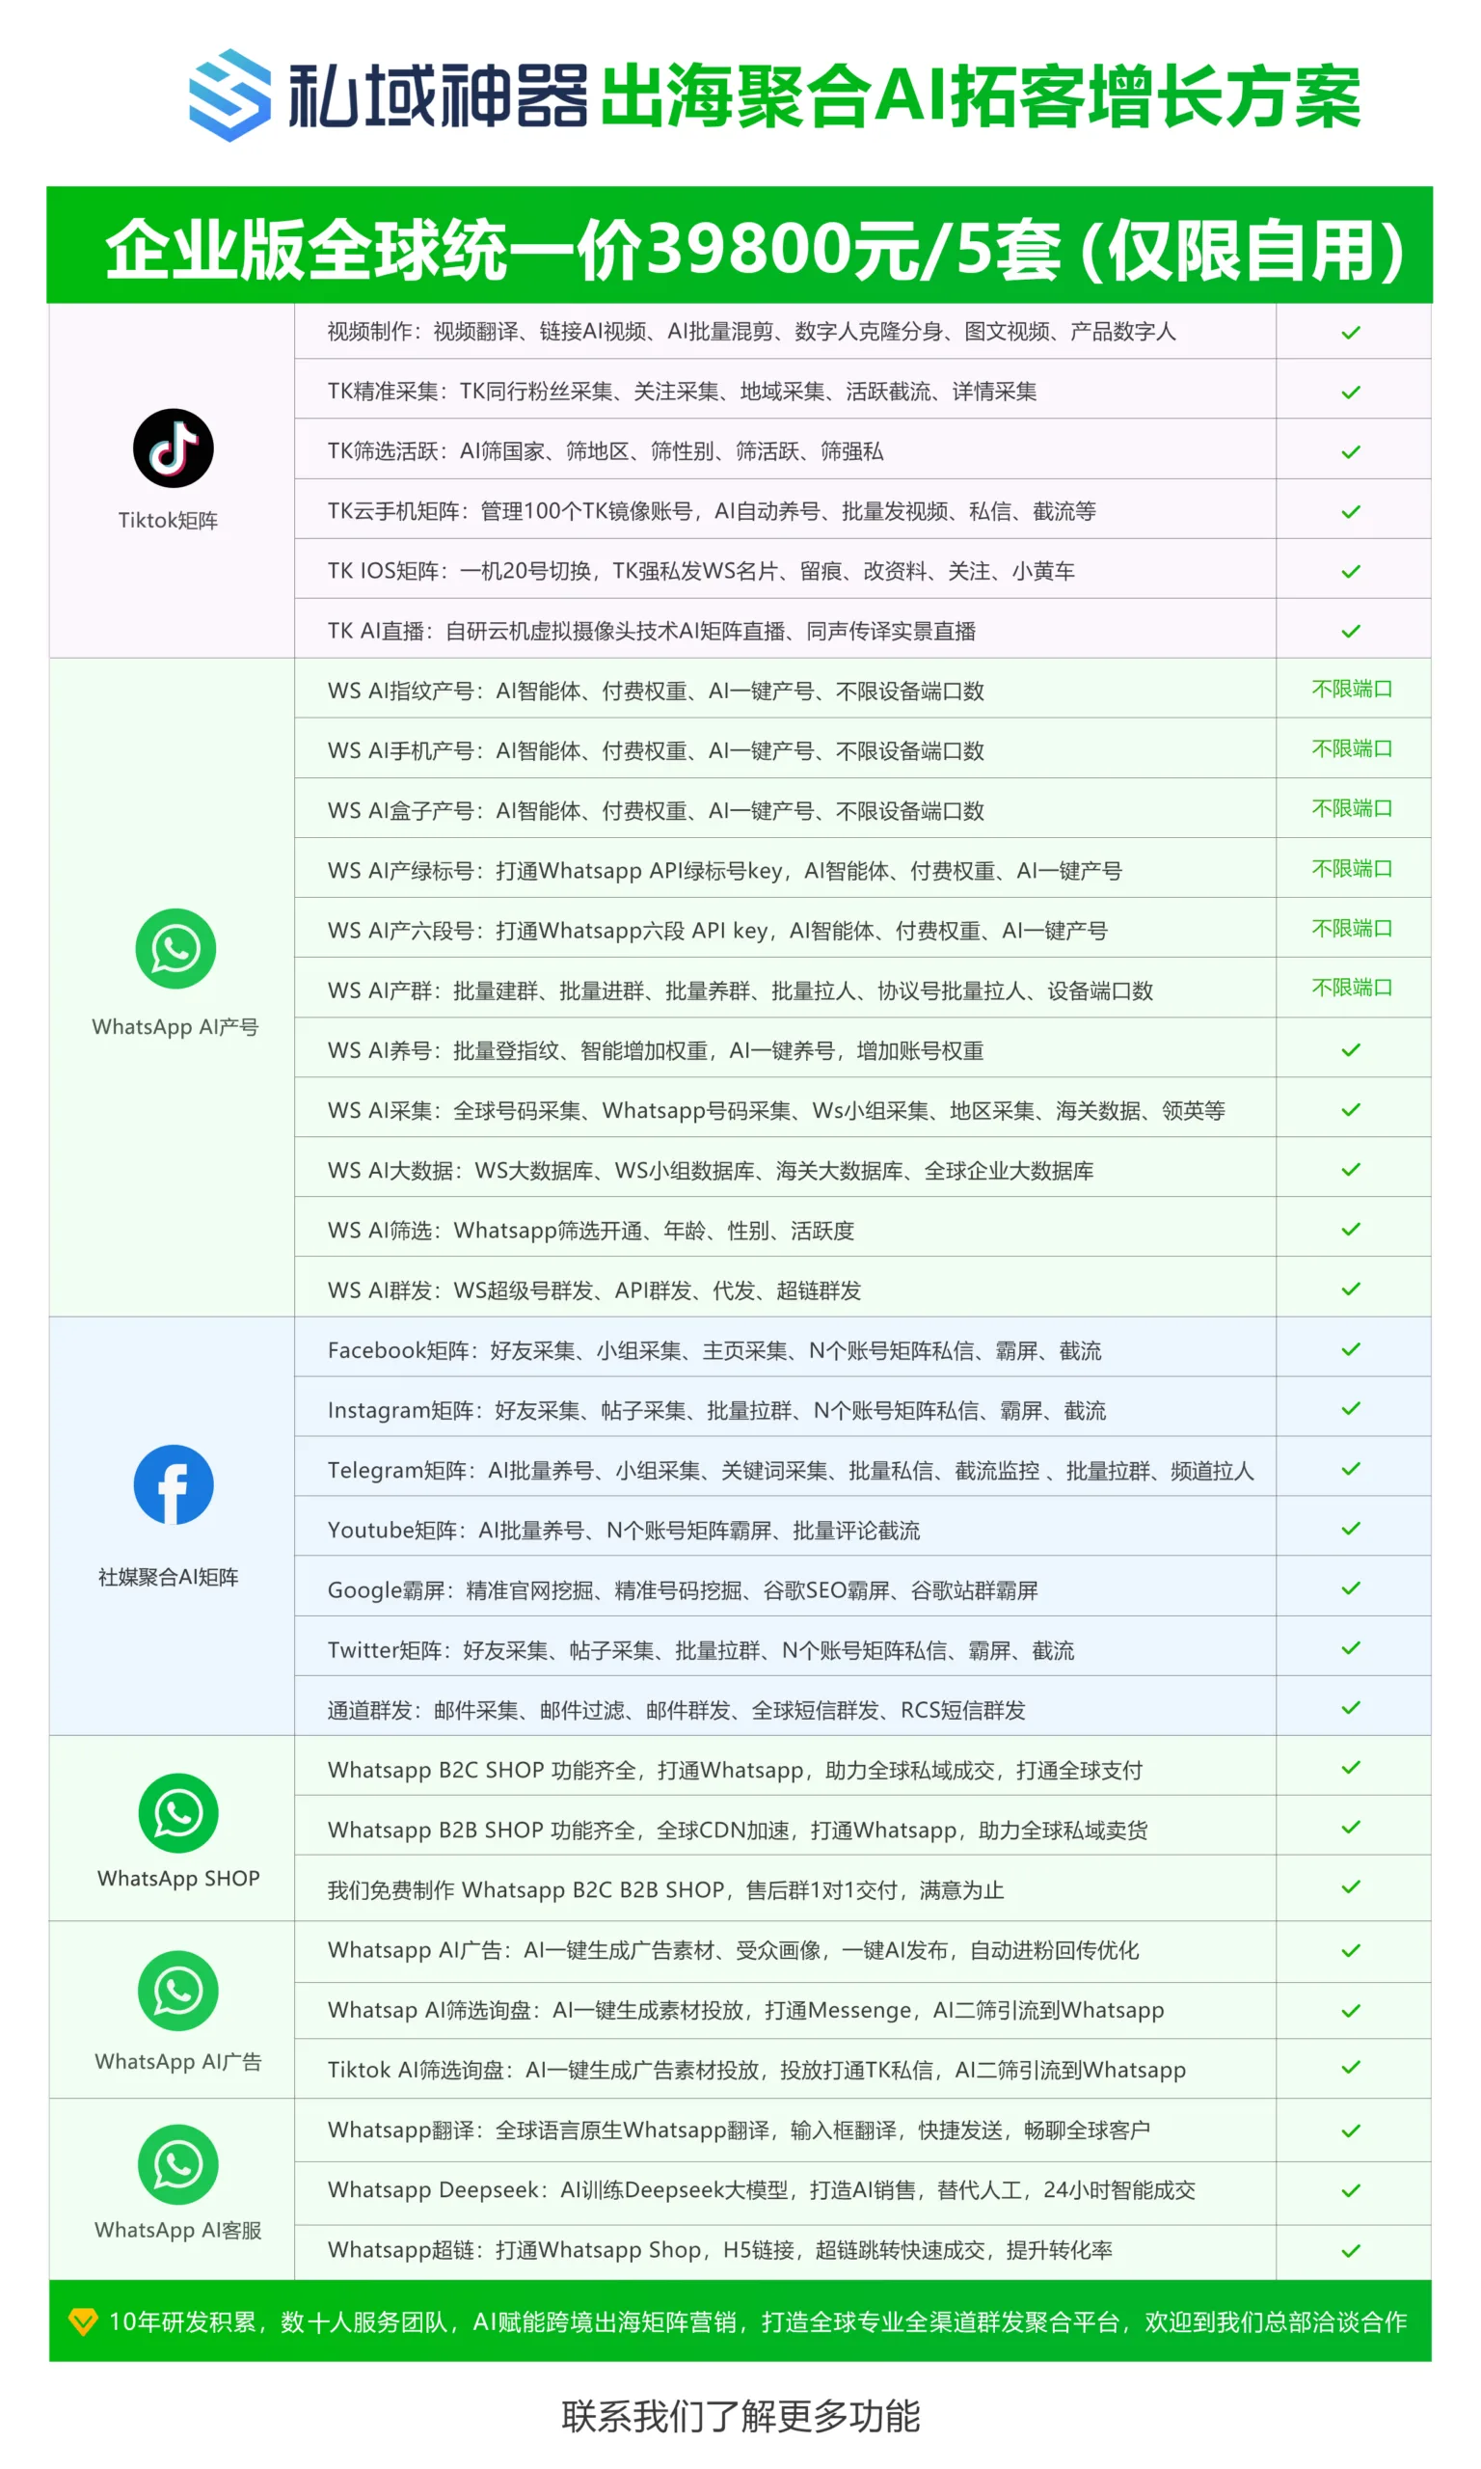Click the checkmark in the WS AI养号 row

tap(1351, 1050)
